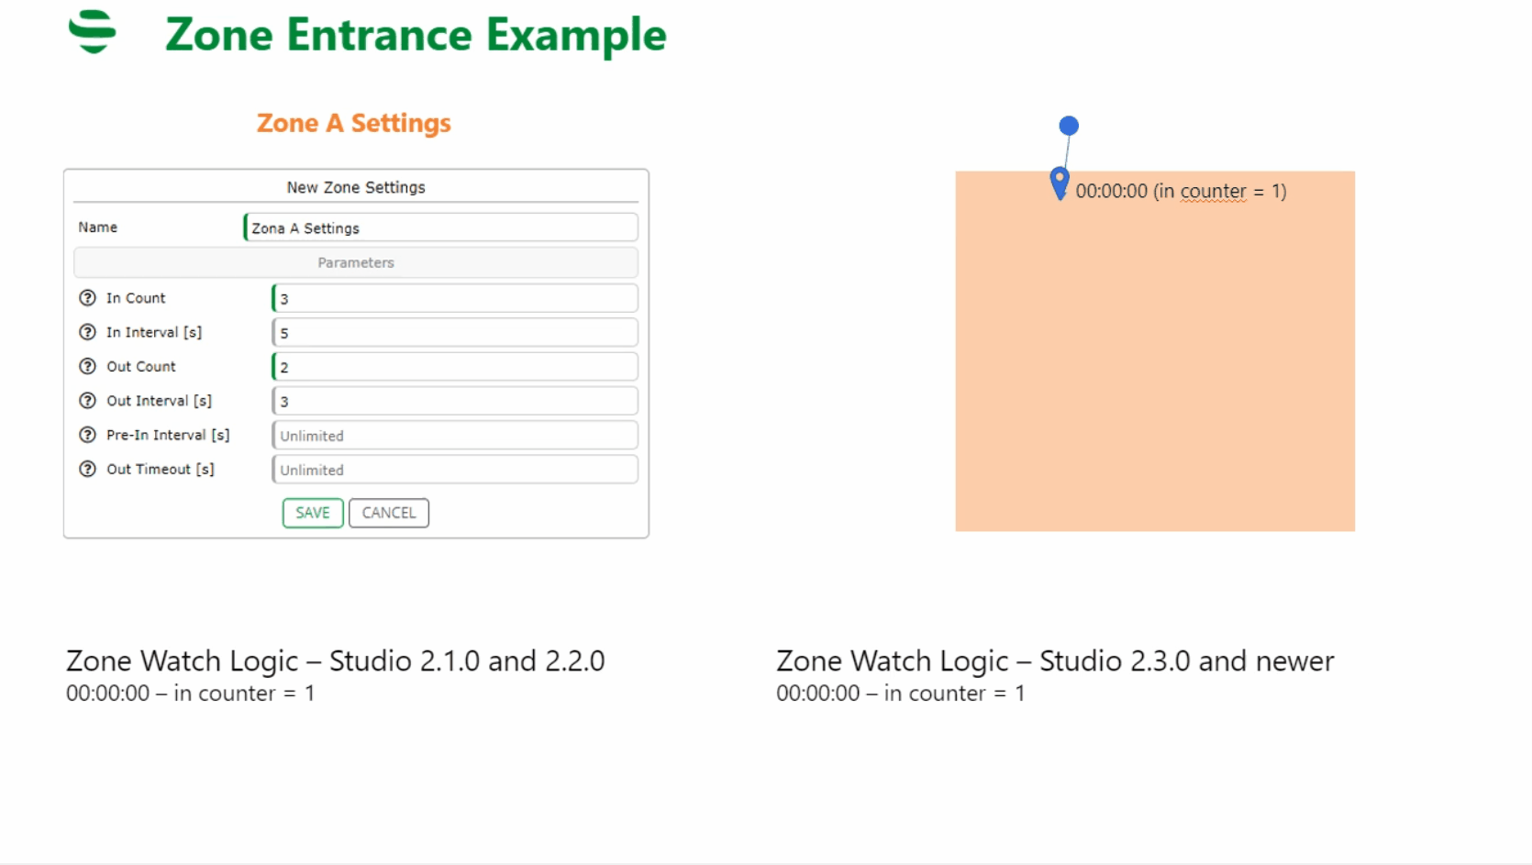
Task: Click the 'Pre-In Interval [s]' label text
Action: (x=168, y=435)
